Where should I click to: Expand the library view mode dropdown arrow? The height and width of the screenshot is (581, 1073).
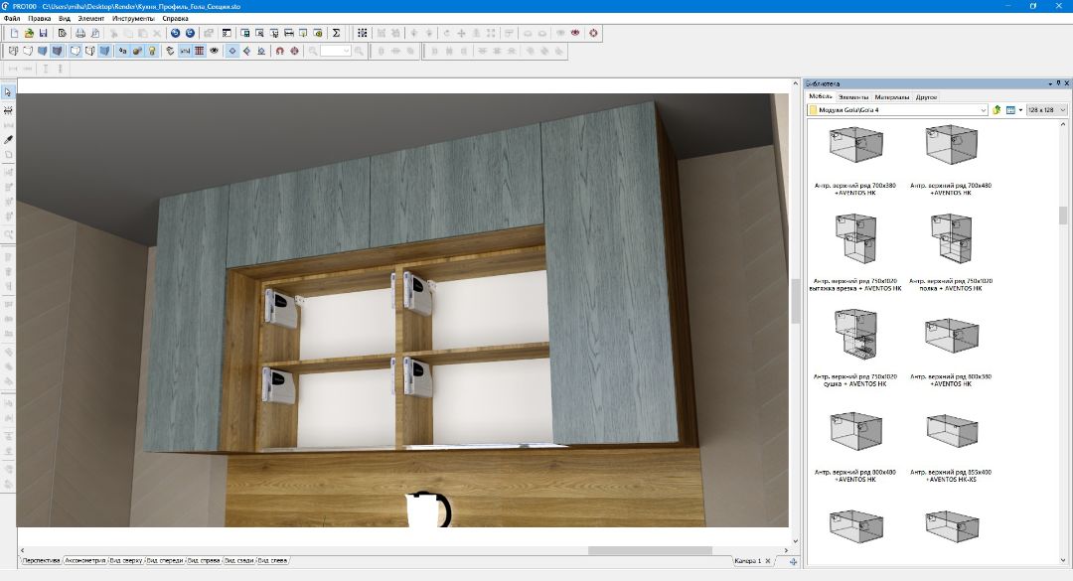click(x=1020, y=110)
